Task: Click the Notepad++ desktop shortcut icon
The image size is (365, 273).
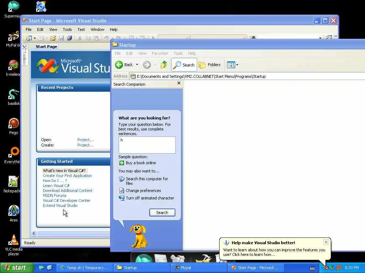Action: [13, 182]
